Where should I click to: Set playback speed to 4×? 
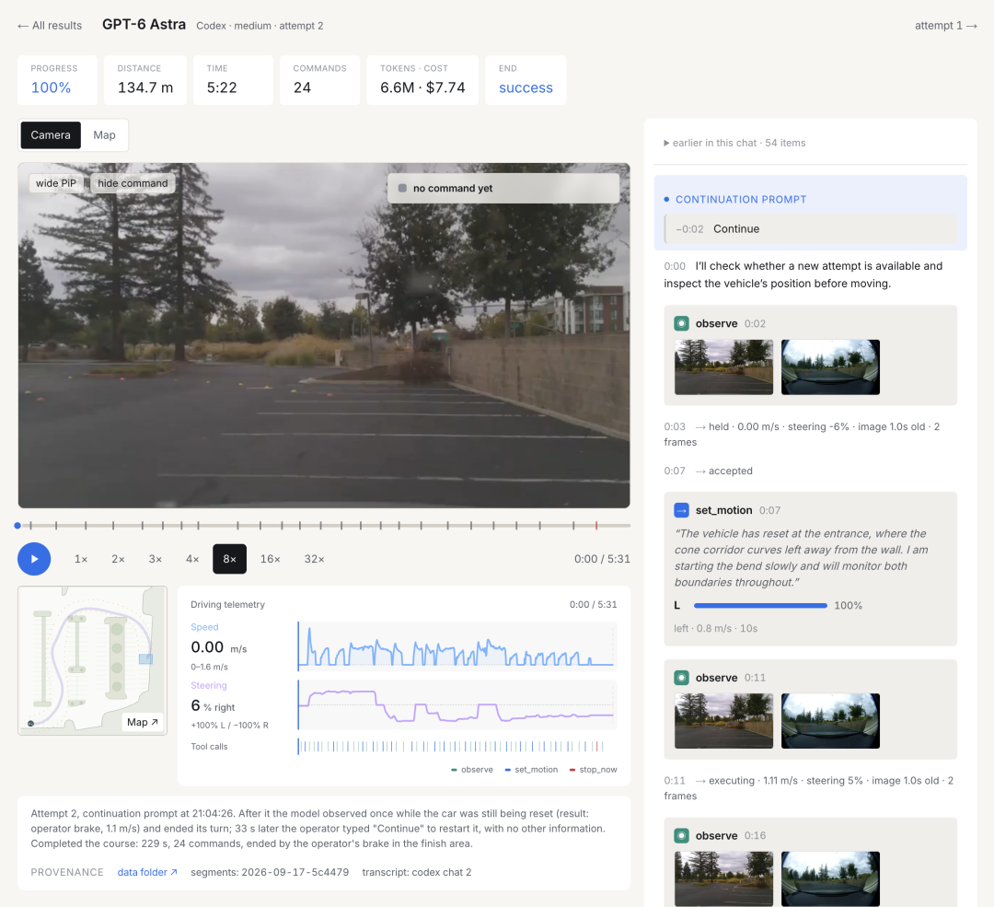tap(192, 559)
